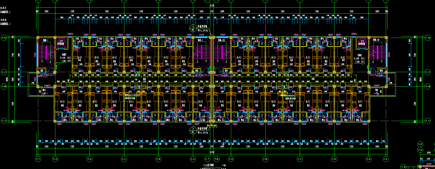Select the bottom J936 detail callout circle
Image resolution: width=435 pixels, height=169 pixels.
[x=193, y=130]
